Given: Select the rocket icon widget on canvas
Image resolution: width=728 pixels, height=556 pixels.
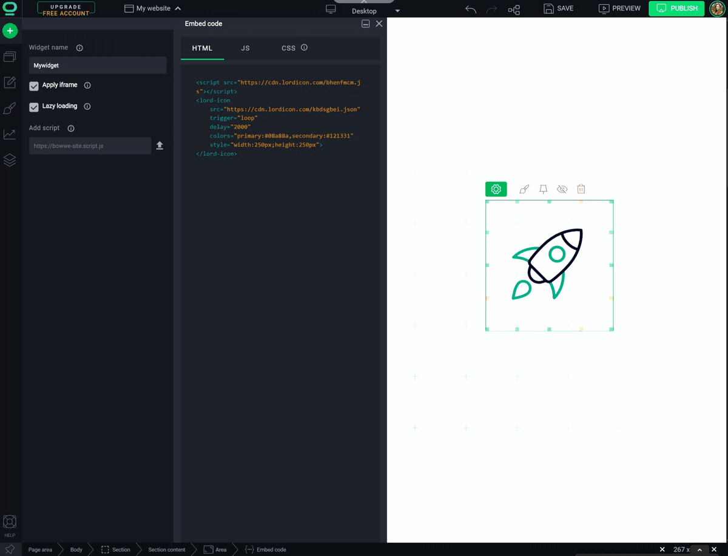Looking at the screenshot, I should coord(550,265).
